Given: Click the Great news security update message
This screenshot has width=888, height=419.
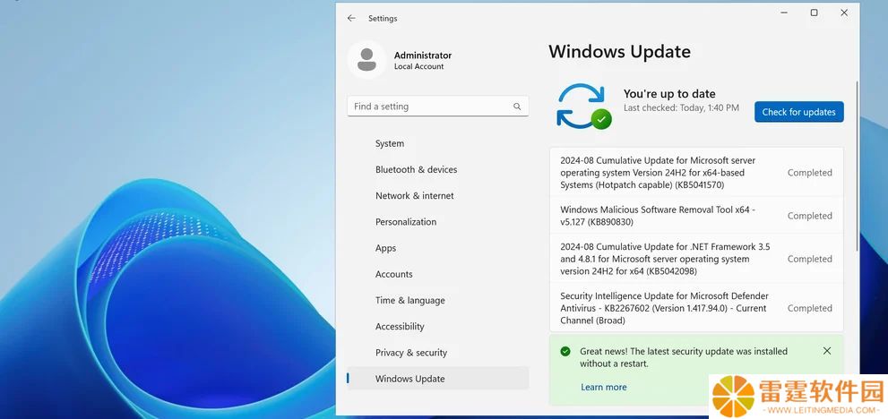Looking at the screenshot, I should tap(684, 357).
